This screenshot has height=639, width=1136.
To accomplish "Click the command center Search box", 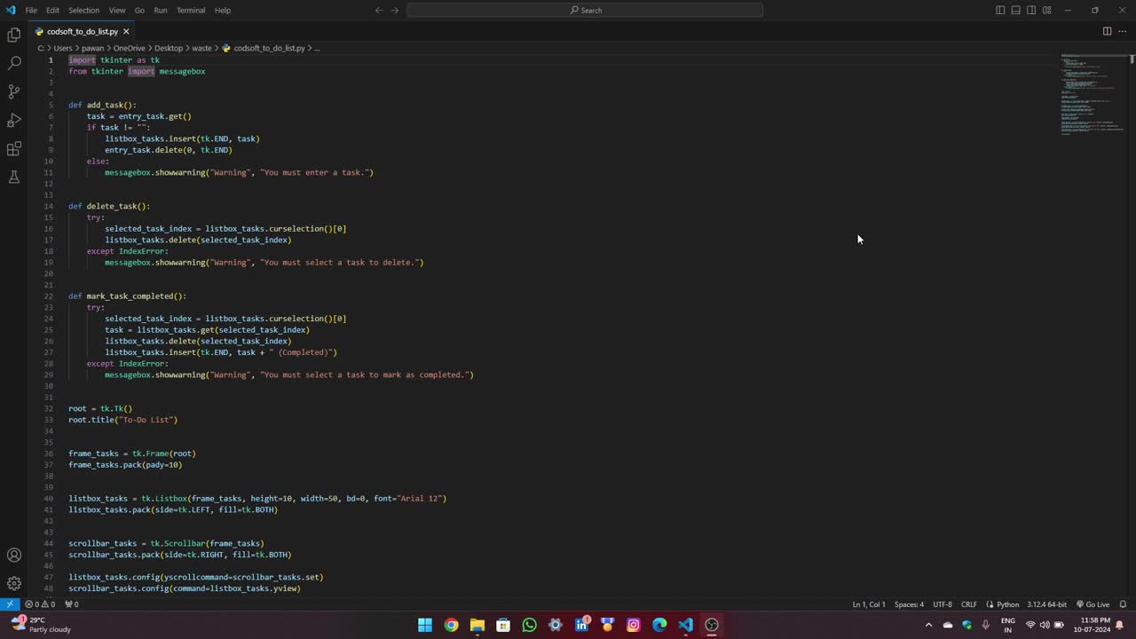I will (585, 10).
